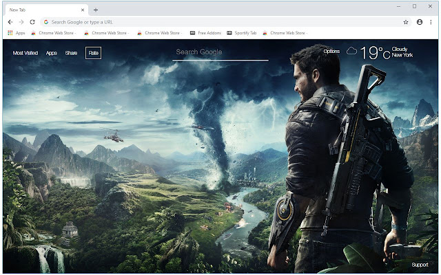
Task: Click the browser forward arrow
Action: (21, 22)
